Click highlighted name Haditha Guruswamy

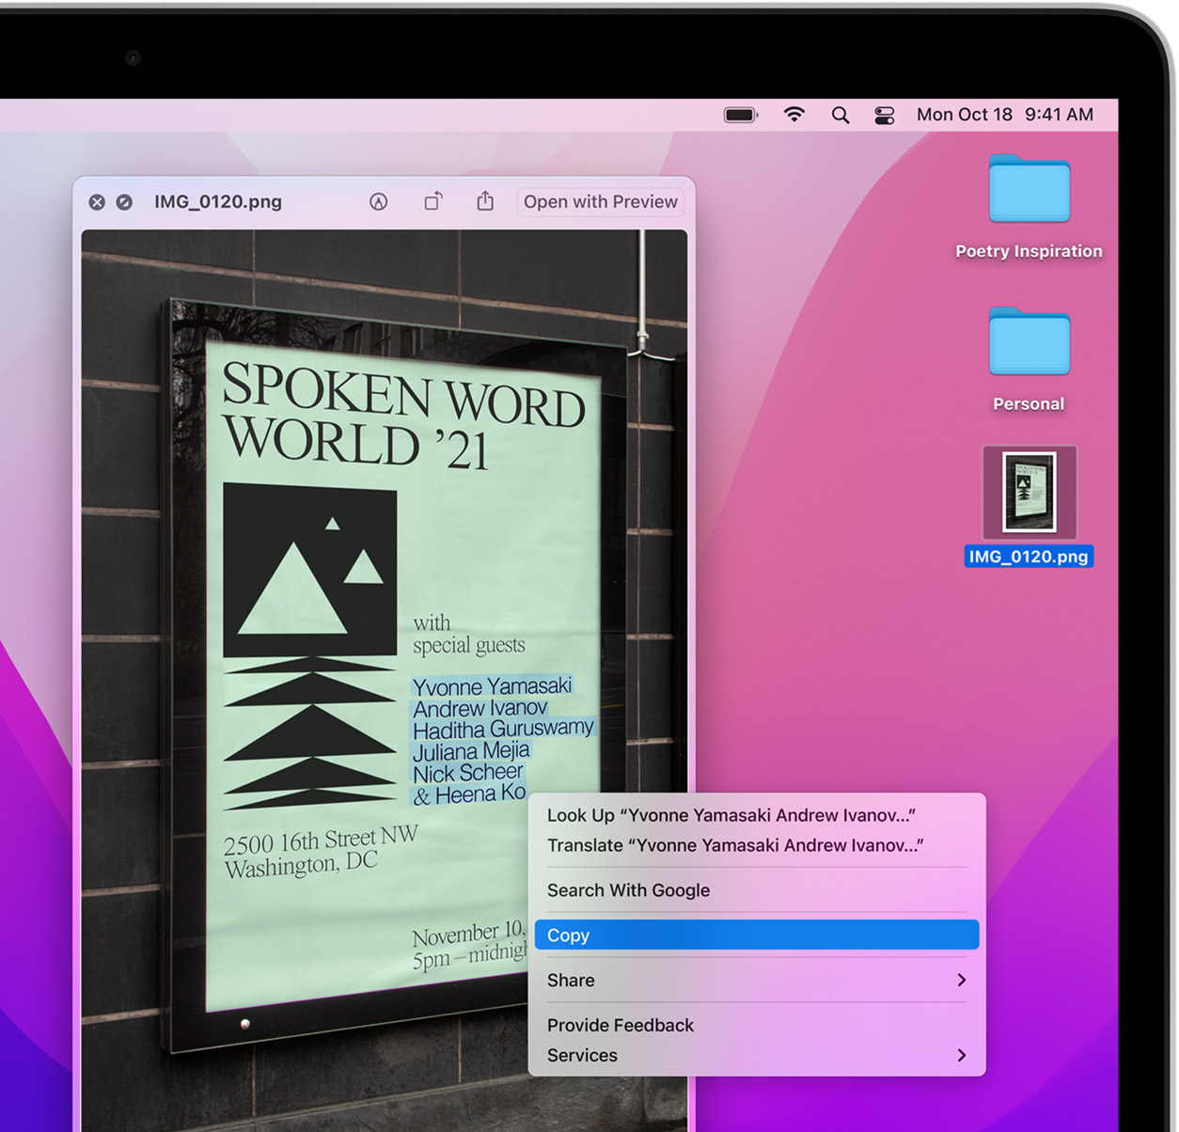point(503,729)
